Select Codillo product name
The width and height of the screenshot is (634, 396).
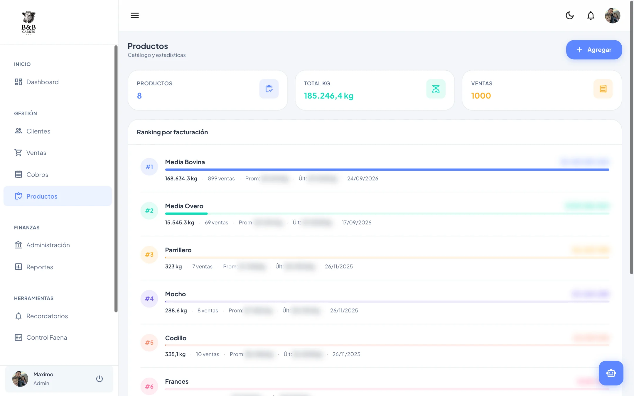tap(176, 338)
